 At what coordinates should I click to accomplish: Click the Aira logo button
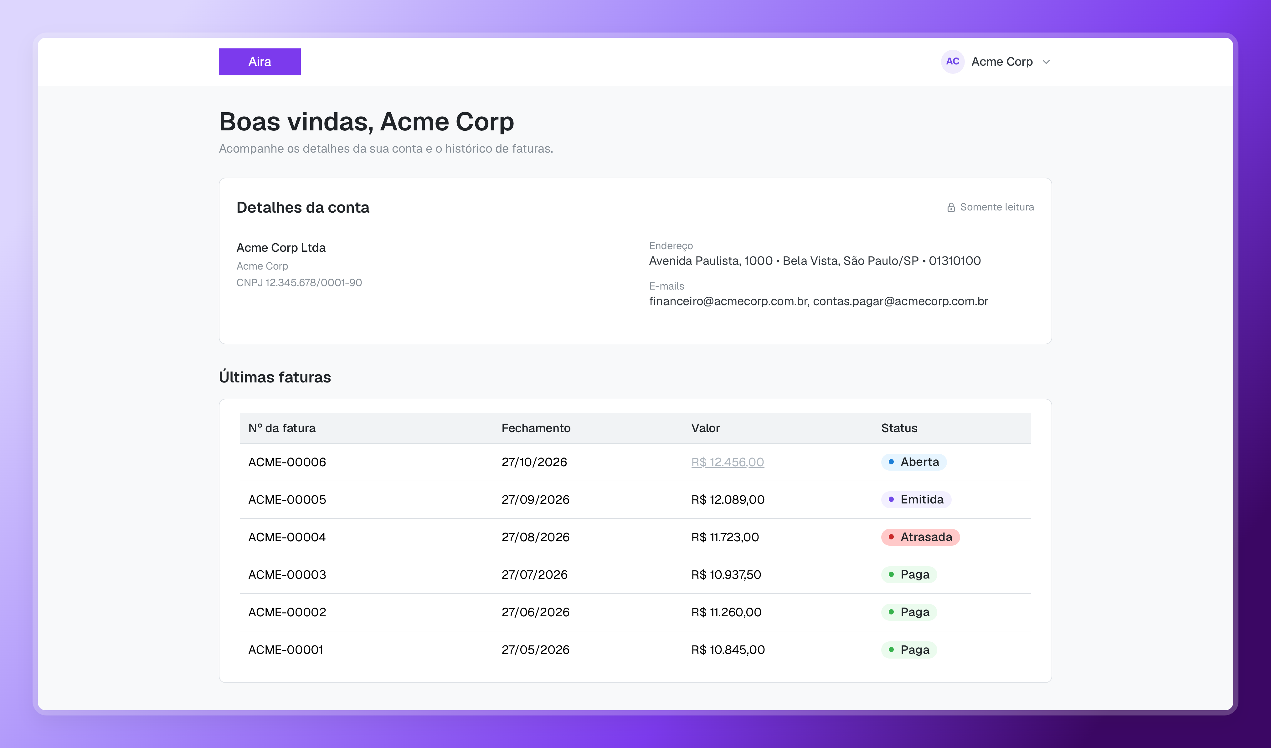pos(259,62)
